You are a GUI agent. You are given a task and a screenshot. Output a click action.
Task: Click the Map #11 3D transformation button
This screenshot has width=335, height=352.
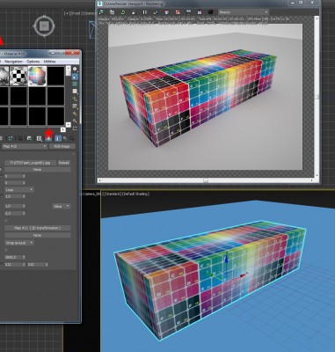tap(38, 228)
